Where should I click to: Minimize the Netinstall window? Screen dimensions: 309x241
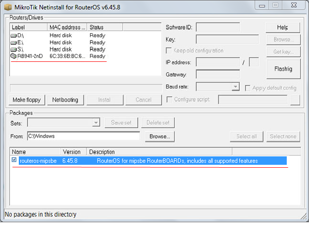click(262, 5)
